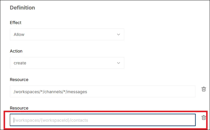Viewport: 210px width, 130px height.
Task: Select the create value text in Action
Action: point(20,63)
